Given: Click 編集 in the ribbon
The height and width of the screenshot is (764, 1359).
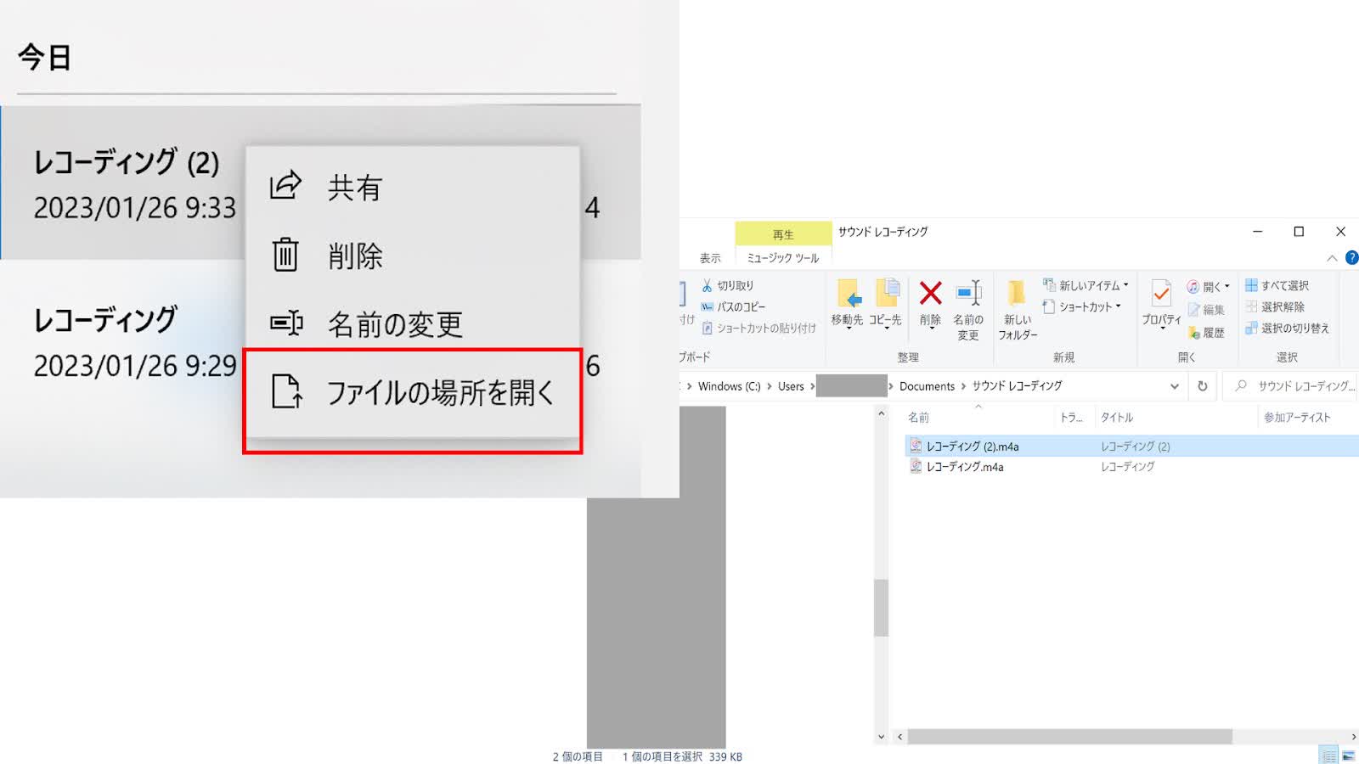Looking at the screenshot, I should 1206,310.
